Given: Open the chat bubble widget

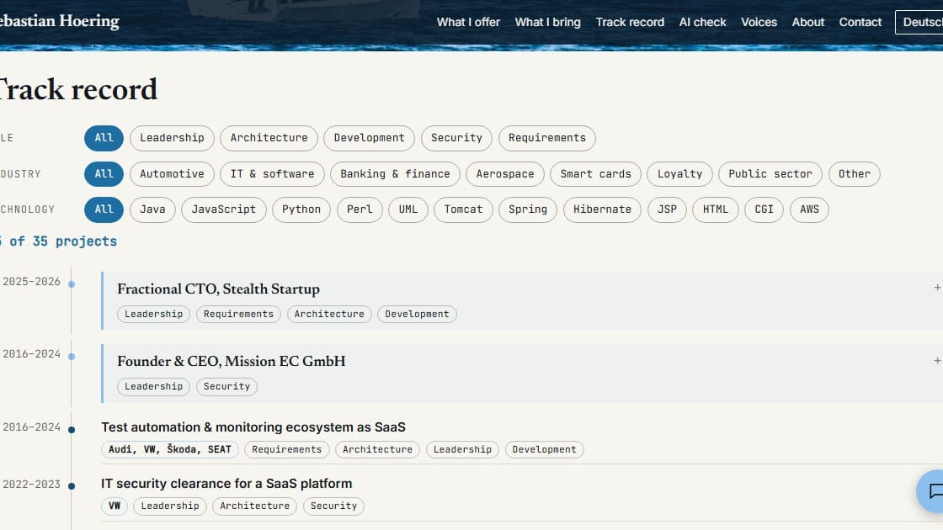Looking at the screenshot, I should pyautogui.click(x=931, y=491).
